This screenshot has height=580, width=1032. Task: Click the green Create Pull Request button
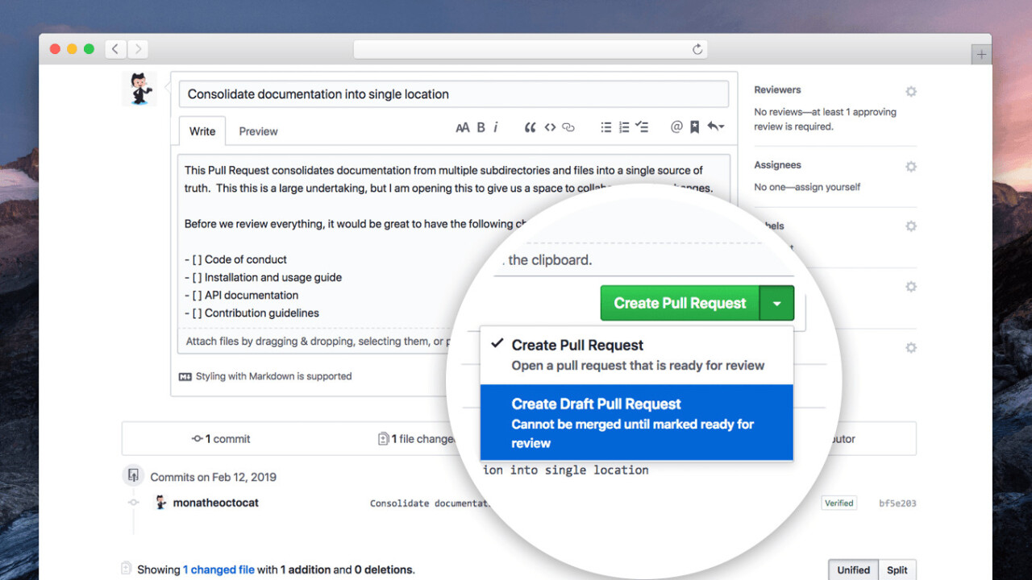coord(680,304)
